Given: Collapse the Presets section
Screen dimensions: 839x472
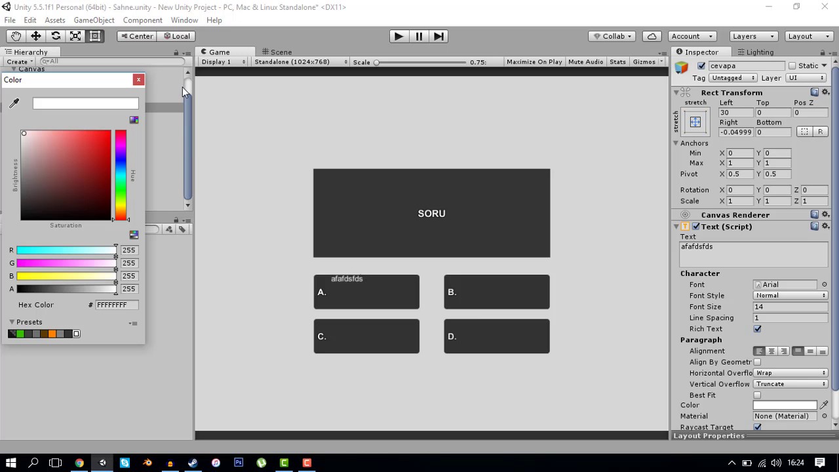Looking at the screenshot, I should (12, 322).
